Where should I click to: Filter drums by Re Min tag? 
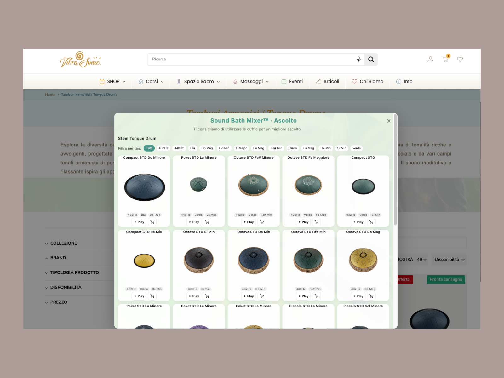[325, 148]
